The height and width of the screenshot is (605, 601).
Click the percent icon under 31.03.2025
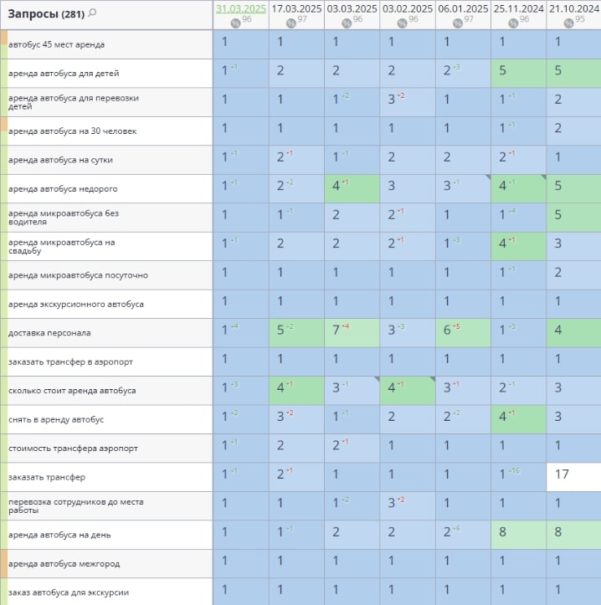(234, 21)
